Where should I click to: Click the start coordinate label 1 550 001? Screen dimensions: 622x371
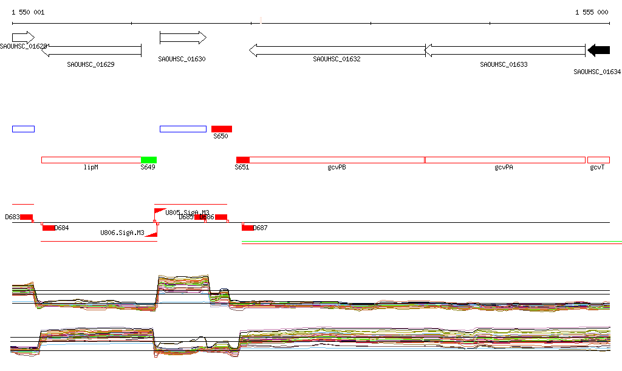pyautogui.click(x=28, y=12)
